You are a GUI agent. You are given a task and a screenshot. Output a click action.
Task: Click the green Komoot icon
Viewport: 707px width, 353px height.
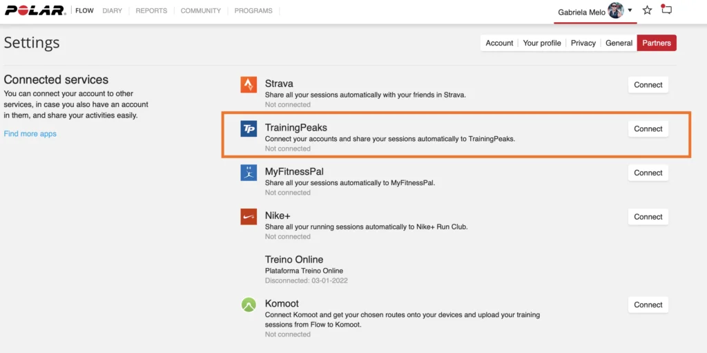[x=249, y=305]
